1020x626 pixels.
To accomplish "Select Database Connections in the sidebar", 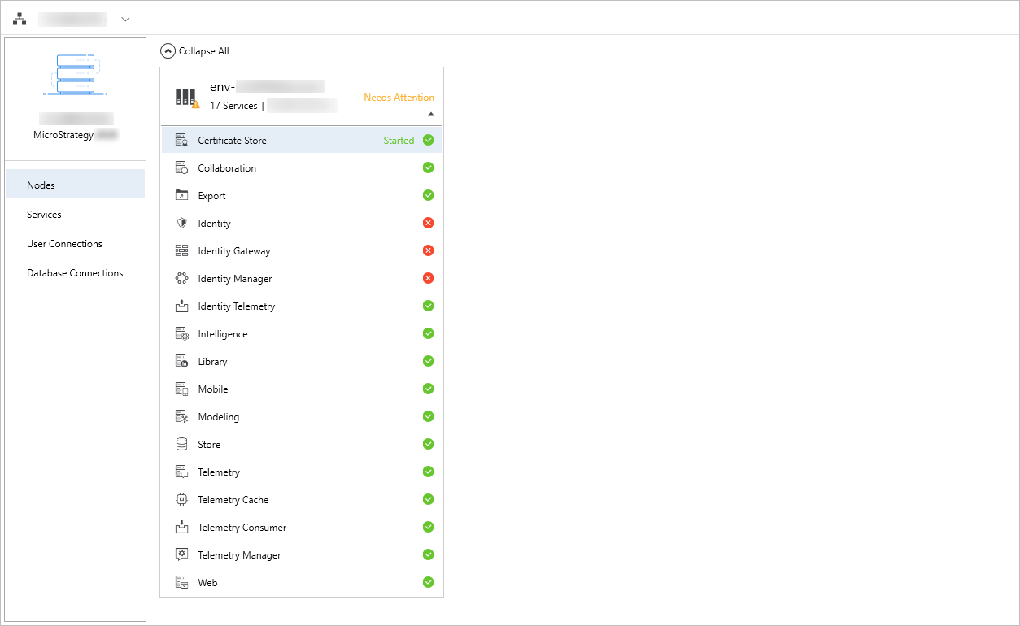I will 75,273.
